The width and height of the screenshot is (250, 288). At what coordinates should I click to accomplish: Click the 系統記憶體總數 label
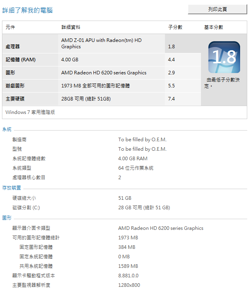click(x=29, y=159)
